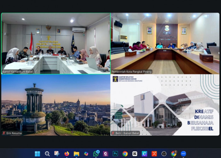Image resolution: width=221 pixels, height=158 pixels.
Task: Open the taskbar Search icon
Action: pos(47,154)
